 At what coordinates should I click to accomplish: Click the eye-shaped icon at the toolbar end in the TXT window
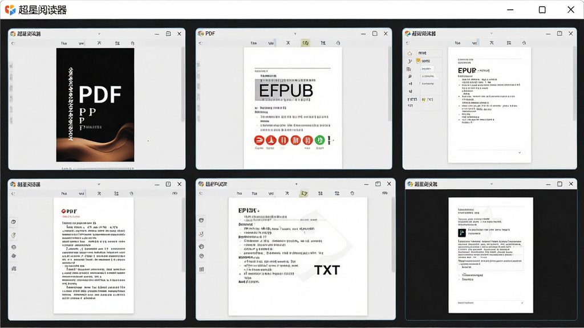385,193
